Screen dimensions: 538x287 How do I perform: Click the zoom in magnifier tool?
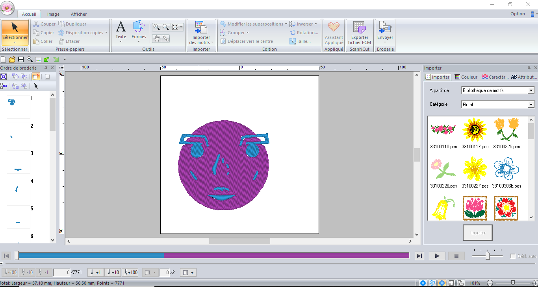(157, 27)
